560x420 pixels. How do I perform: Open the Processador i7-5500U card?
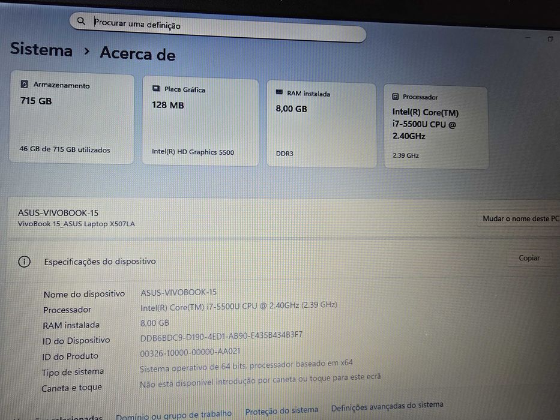point(436,127)
